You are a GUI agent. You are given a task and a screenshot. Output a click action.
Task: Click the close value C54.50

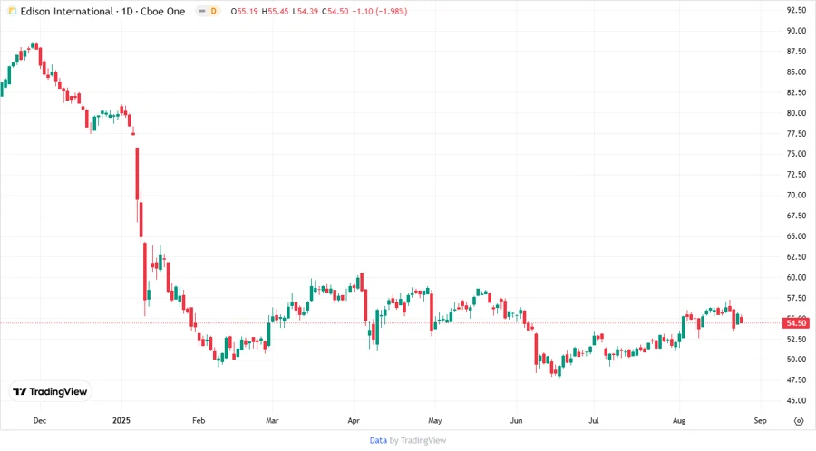335,12
